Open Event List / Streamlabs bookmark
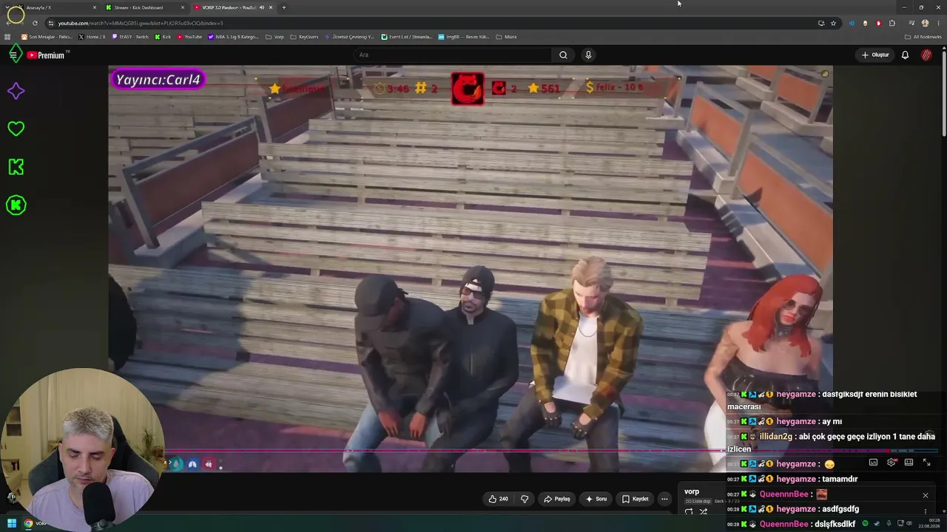 pos(407,36)
